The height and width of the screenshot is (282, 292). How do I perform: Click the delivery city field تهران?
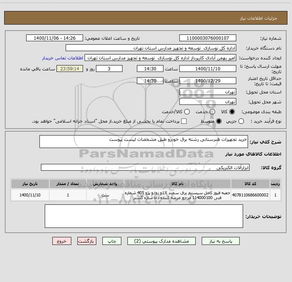[208, 102]
